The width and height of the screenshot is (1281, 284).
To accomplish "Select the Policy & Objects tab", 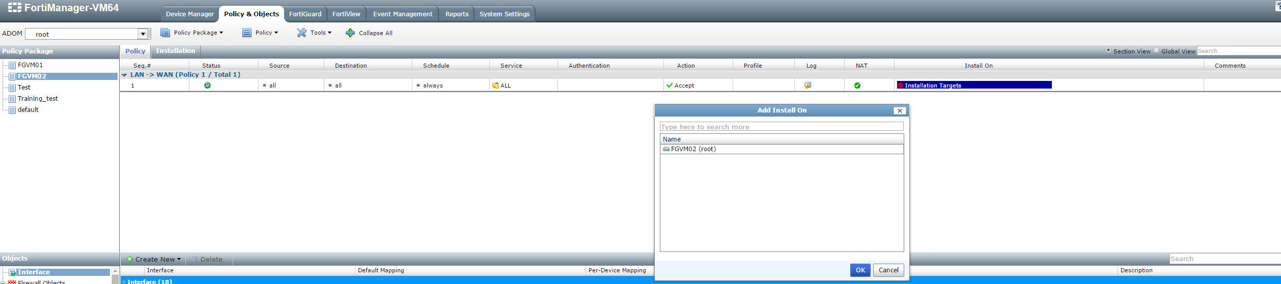I will (252, 14).
